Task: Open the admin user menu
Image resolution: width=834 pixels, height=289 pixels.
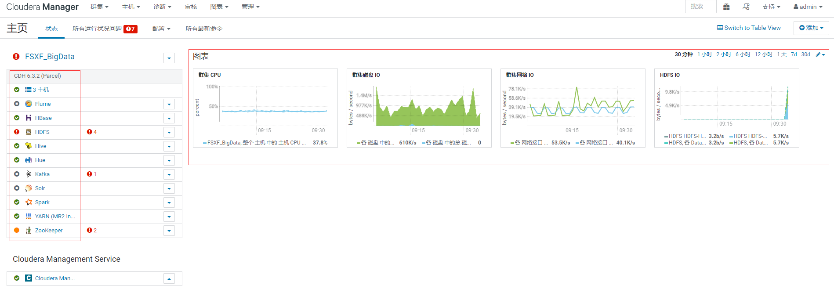Action: [x=808, y=7]
